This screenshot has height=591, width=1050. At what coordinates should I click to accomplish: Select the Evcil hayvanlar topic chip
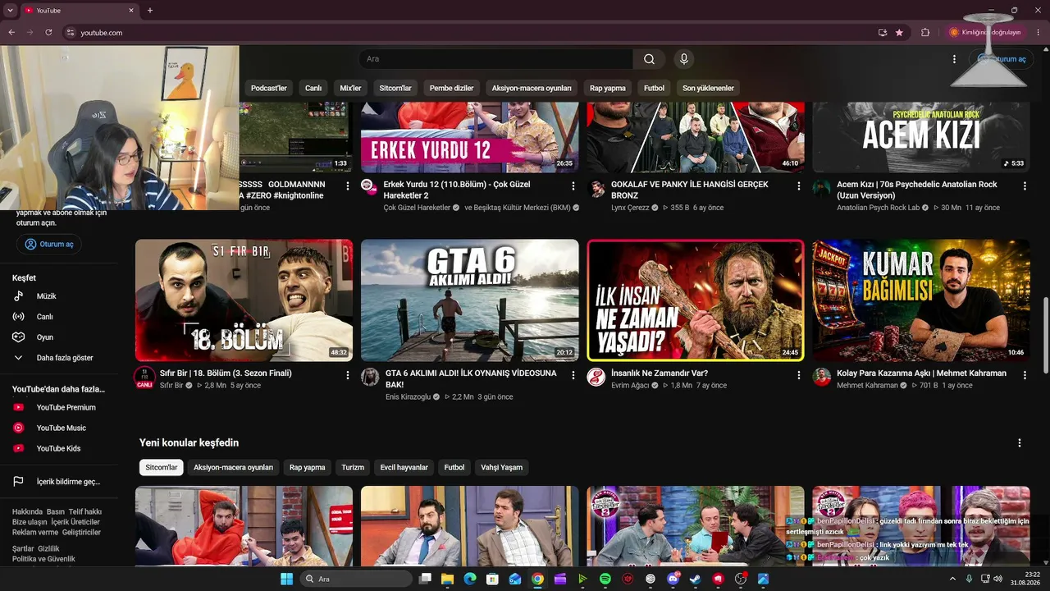coord(404,468)
